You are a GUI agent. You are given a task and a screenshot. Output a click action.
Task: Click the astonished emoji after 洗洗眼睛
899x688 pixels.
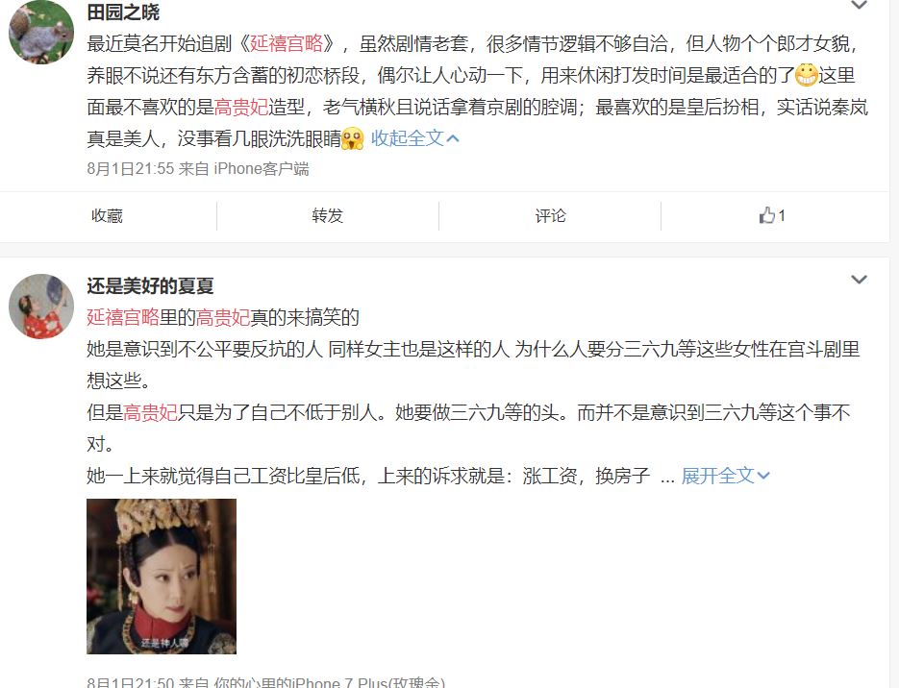click(353, 138)
